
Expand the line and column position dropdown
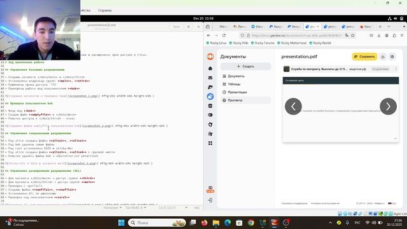[x=173, y=207]
